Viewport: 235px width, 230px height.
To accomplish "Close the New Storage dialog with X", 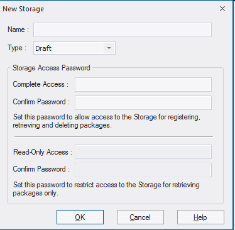I will point(222,9).
